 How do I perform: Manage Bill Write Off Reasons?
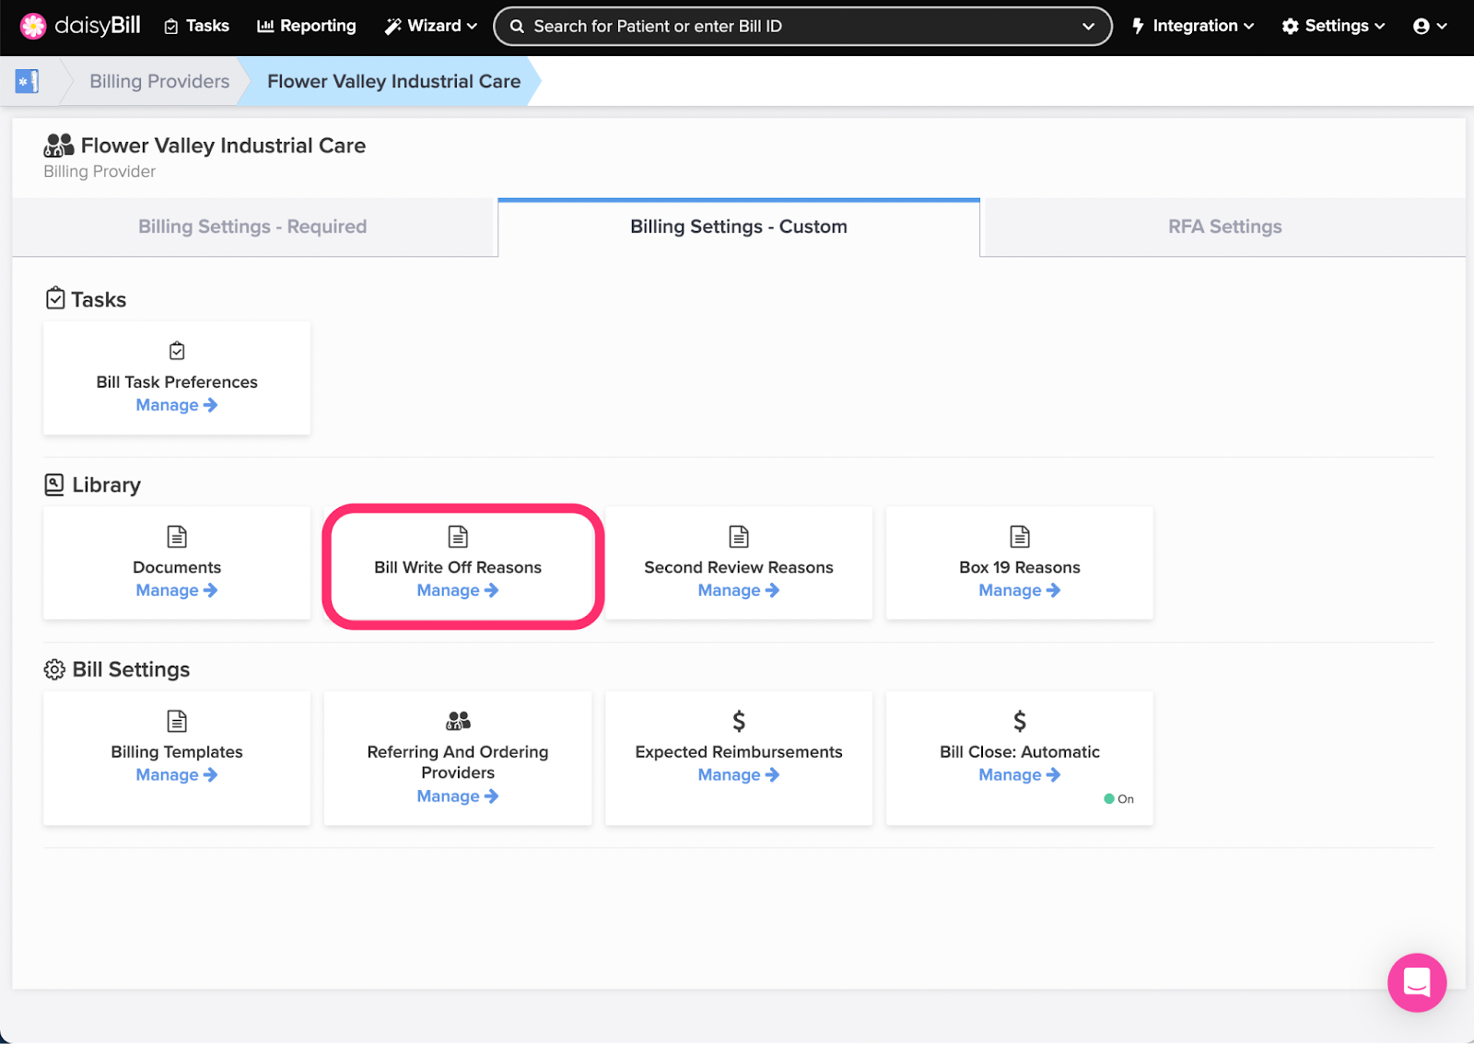pyautogui.click(x=458, y=590)
